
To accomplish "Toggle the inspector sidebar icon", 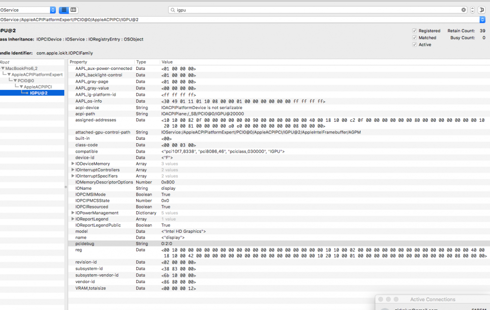I will click(482, 10).
